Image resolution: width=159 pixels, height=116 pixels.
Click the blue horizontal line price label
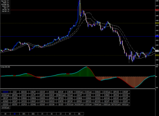pos(157,36)
